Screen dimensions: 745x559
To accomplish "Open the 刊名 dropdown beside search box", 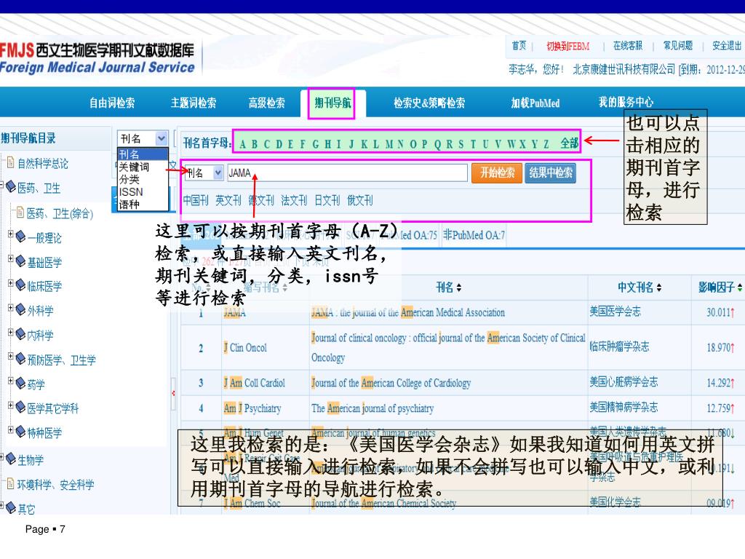I will (218, 173).
